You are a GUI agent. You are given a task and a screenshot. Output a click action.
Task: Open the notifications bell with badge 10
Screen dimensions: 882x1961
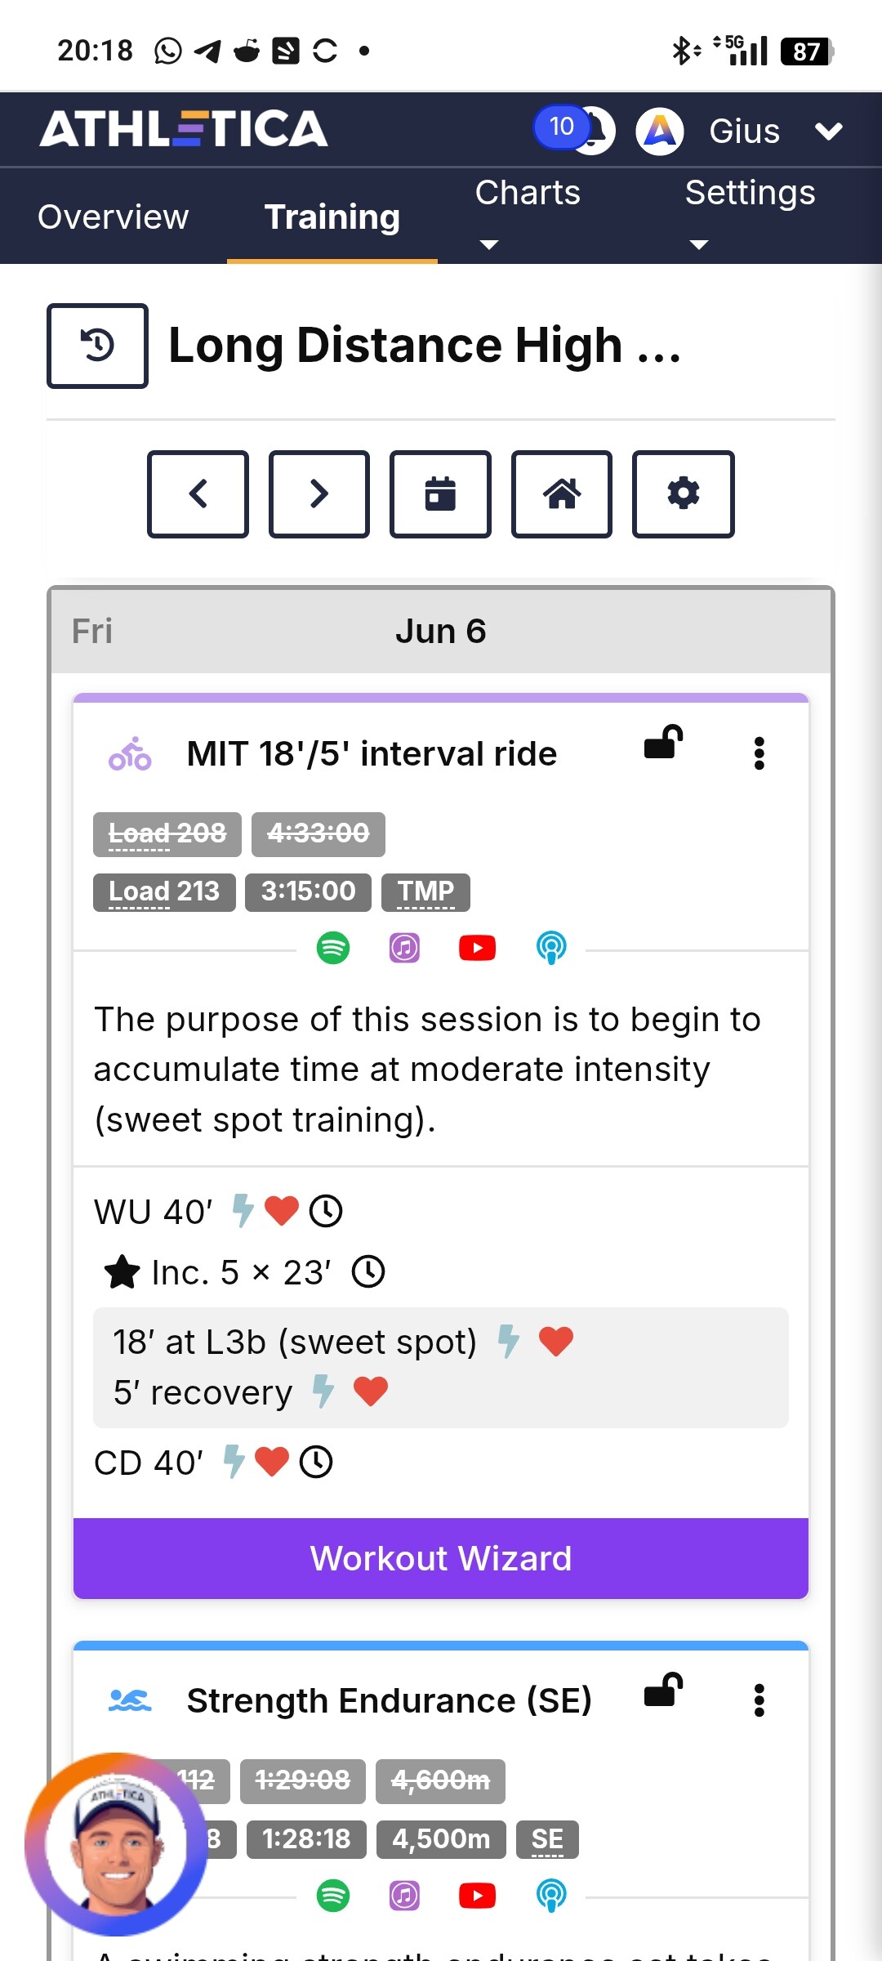point(576,129)
